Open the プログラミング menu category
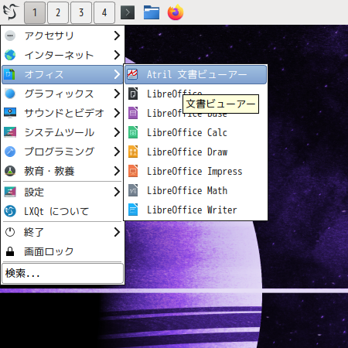The width and height of the screenshot is (348, 348). [63, 152]
